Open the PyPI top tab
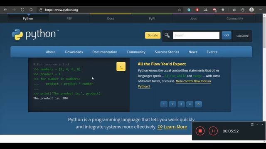The width and height of the screenshot is (266, 149). pyautogui.click(x=152, y=19)
